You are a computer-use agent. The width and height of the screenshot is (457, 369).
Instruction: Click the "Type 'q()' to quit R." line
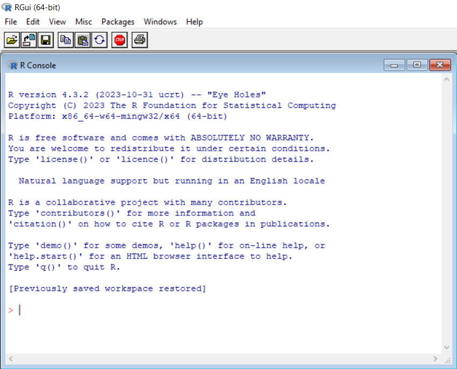coord(64,267)
